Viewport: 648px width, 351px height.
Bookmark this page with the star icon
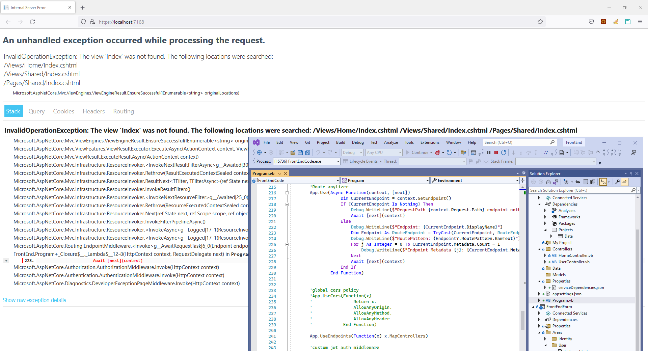click(x=540, y=22)
